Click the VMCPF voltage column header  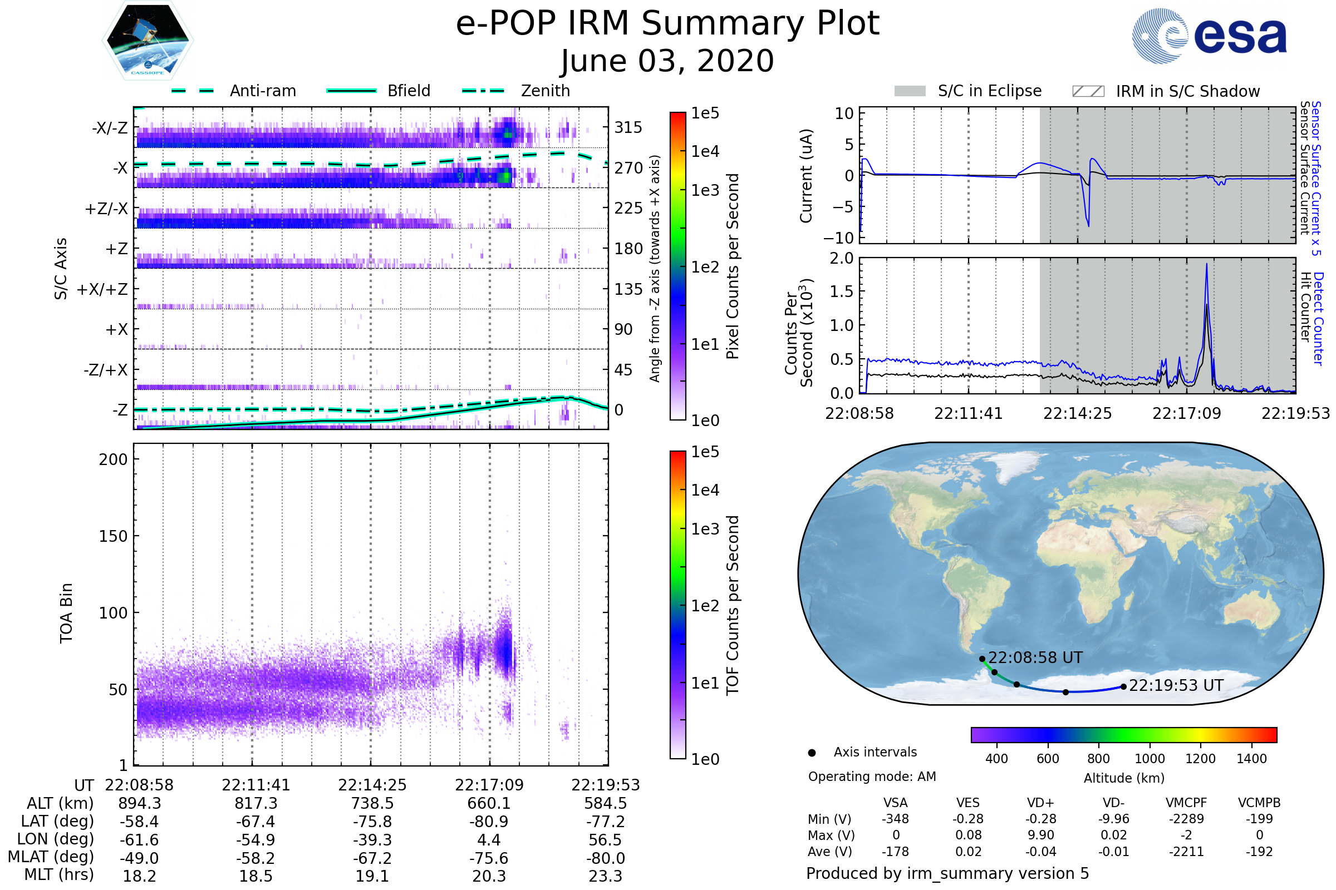click(1186, 803)
